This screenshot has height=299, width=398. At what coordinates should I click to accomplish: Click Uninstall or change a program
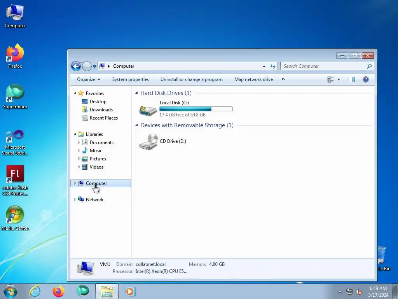point(191,79)
